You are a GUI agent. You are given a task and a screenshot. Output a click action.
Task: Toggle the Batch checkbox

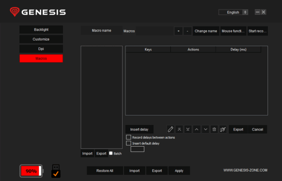[111, 153]
